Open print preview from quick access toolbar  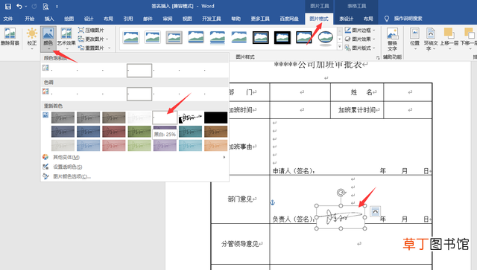[x=45, y=6]
